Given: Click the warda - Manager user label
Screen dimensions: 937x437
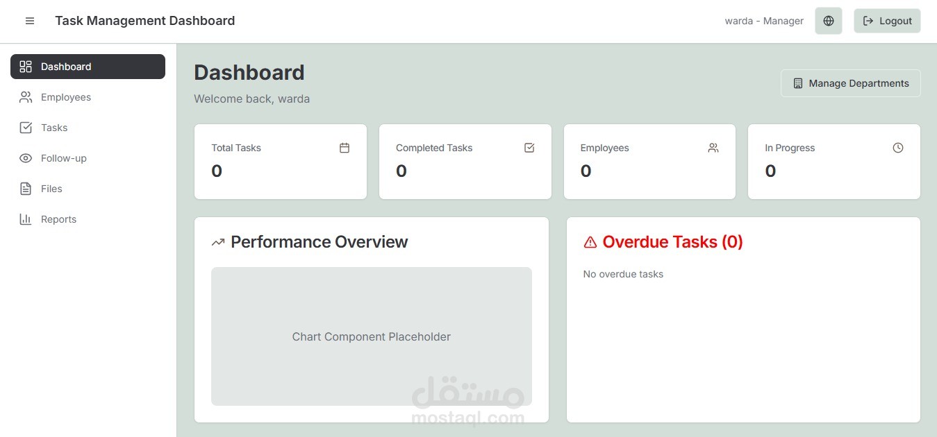Looking at the screenshot, I should click(x=763, y=21).
